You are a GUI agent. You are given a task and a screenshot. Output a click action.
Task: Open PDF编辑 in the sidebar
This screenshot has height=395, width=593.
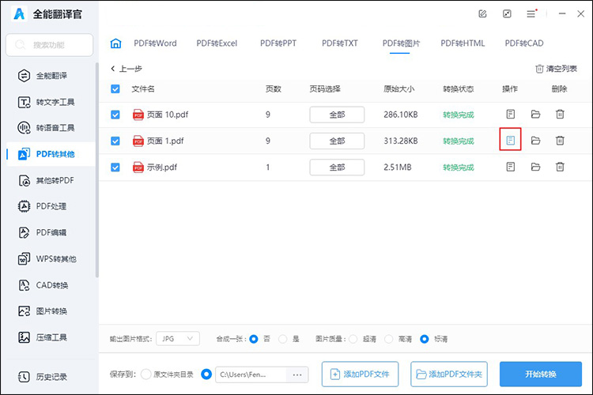(x=49, y=232)
